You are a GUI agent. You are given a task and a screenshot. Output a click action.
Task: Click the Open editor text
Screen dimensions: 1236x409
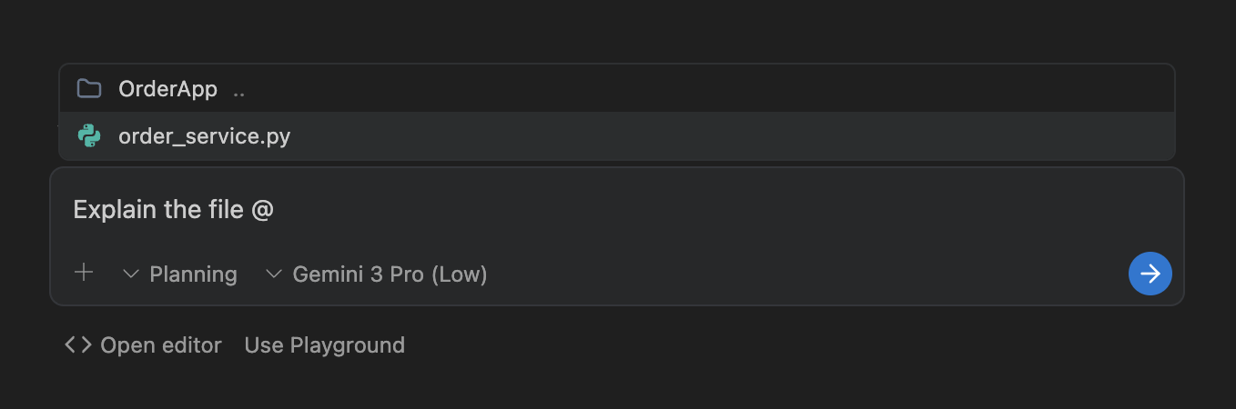pos(161,345)
